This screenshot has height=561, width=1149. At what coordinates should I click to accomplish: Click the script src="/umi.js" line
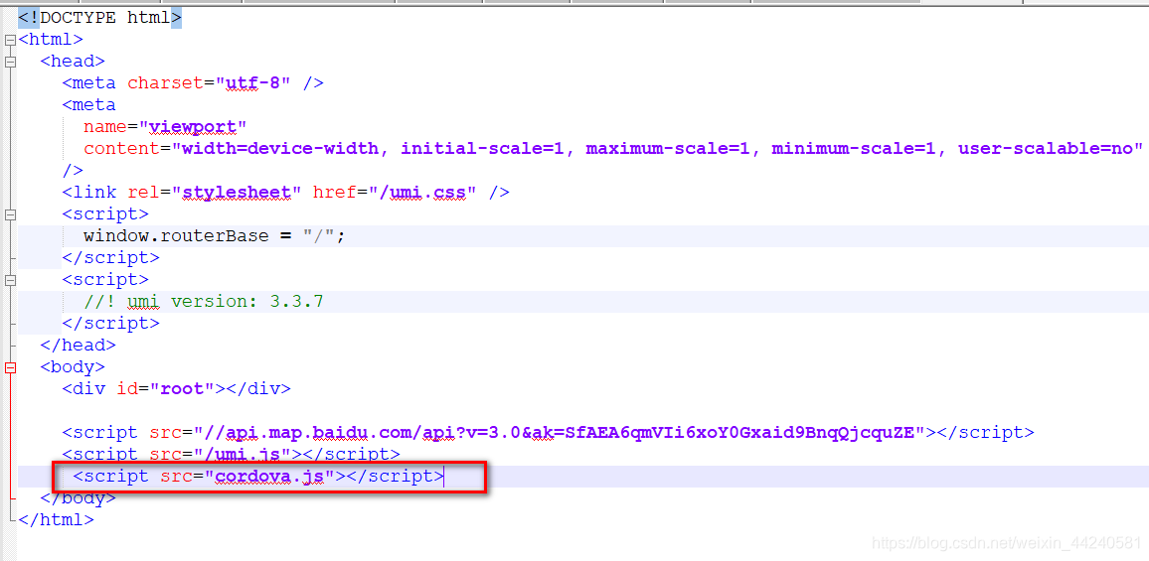(231, 454)
